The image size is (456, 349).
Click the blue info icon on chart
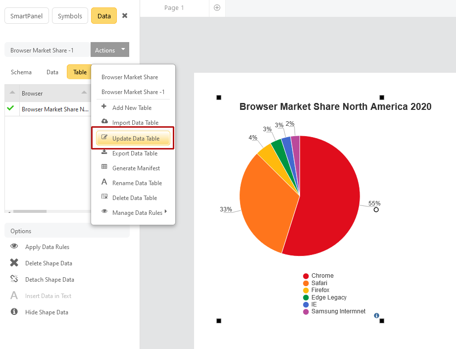[377, 315]
